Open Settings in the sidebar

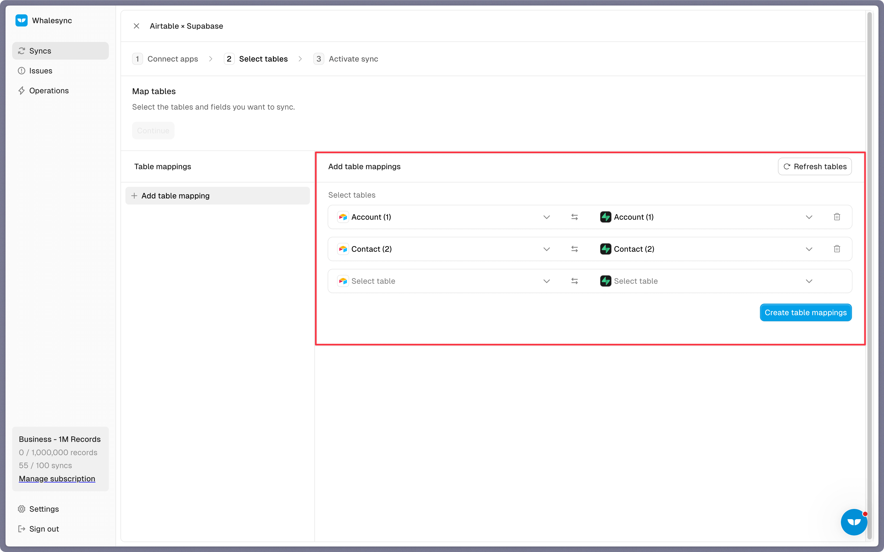60,509
